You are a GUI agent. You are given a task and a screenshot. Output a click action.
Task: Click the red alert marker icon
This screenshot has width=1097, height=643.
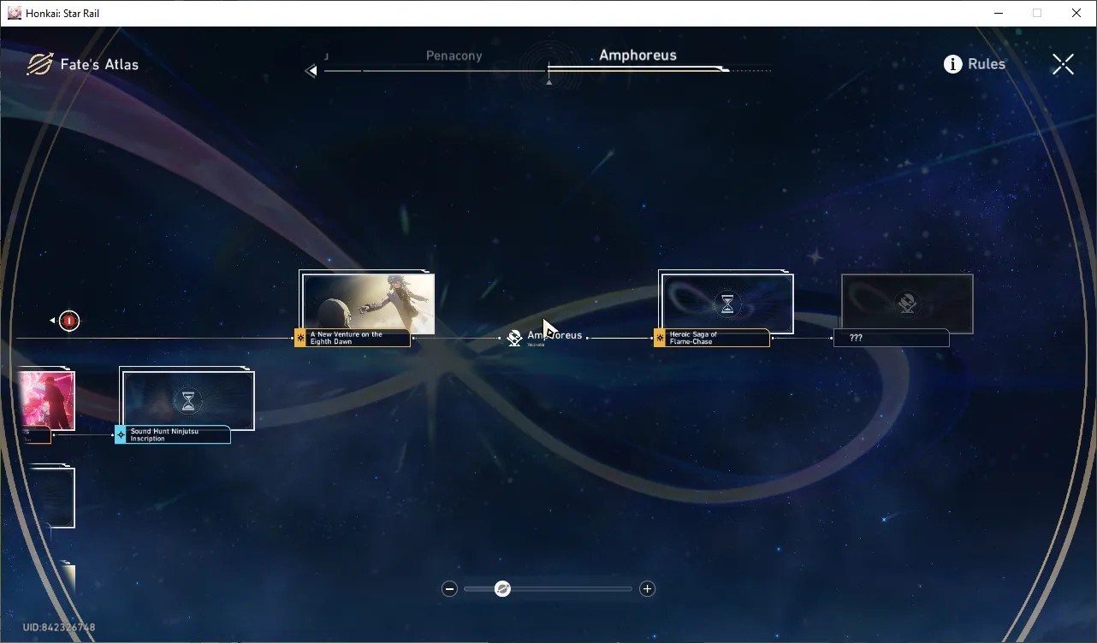(69, 321)
